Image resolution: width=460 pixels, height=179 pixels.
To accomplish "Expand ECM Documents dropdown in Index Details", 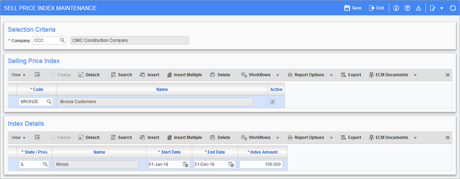I will click(x=415, y=138).
